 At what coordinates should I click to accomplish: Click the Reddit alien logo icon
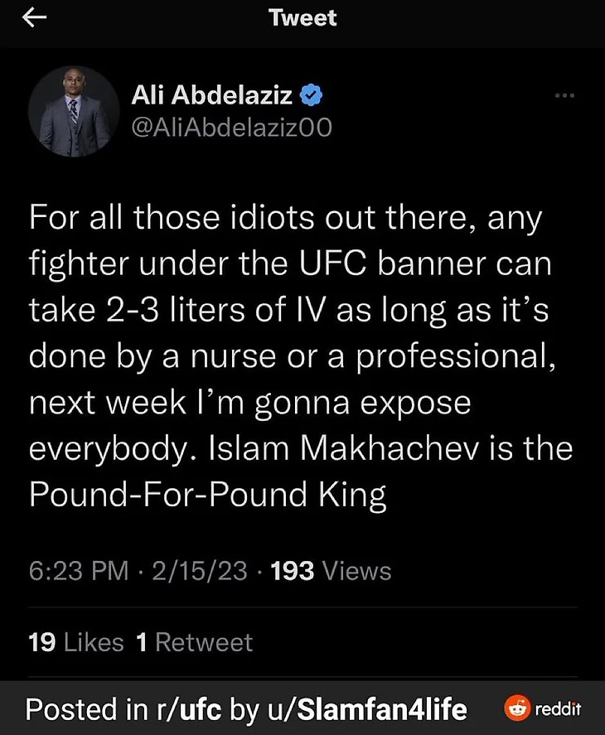[x=516, y=709]
